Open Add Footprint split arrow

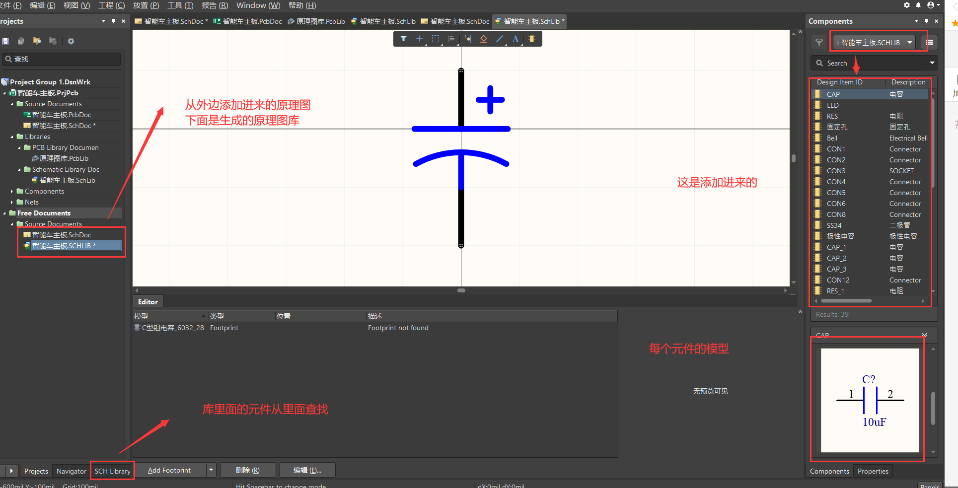coord(211,470)
